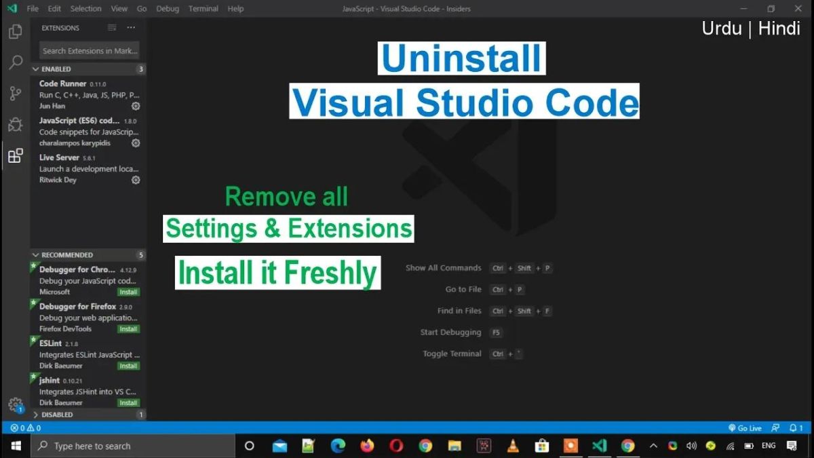Open Source Control view in activity bar
This screenshot has width=814, height=458.
[15, 94]
